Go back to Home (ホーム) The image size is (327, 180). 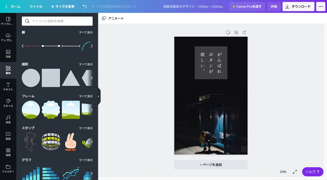click(x=13, y=7)
